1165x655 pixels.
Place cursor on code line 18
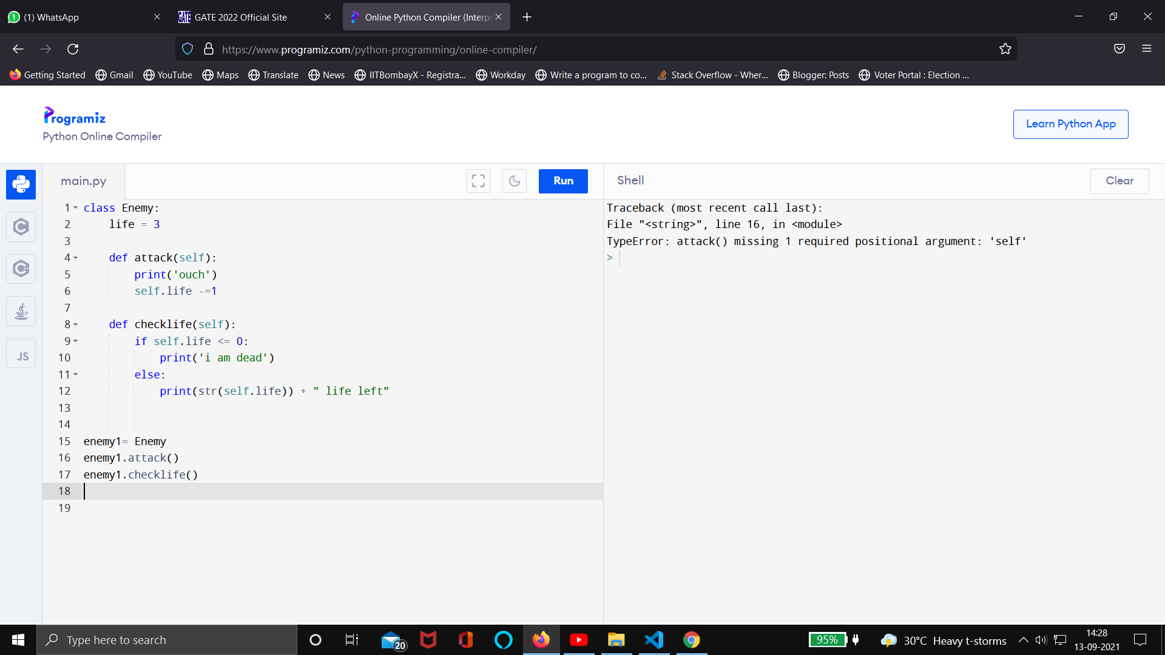click(343, 491)
